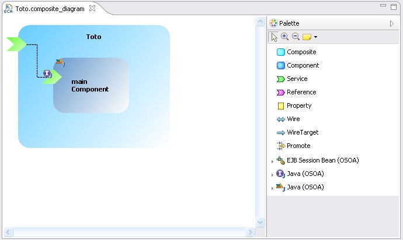Click the horizontal scrollbar left arrow
Image resolution: width=403 pixels, height=240 pixels.
[x=8, y=232]
